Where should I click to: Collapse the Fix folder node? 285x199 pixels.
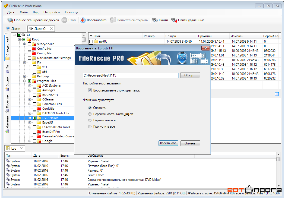[x=24, y=62]
